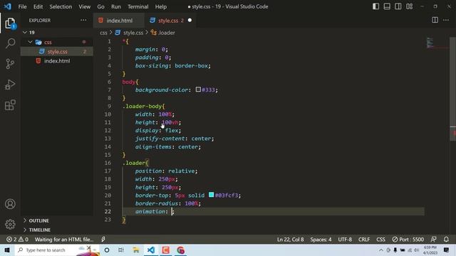Open Run and Debug view
The height and width of the screenshot is (256, 456).
pyautogui.click(x=10, y=85)
